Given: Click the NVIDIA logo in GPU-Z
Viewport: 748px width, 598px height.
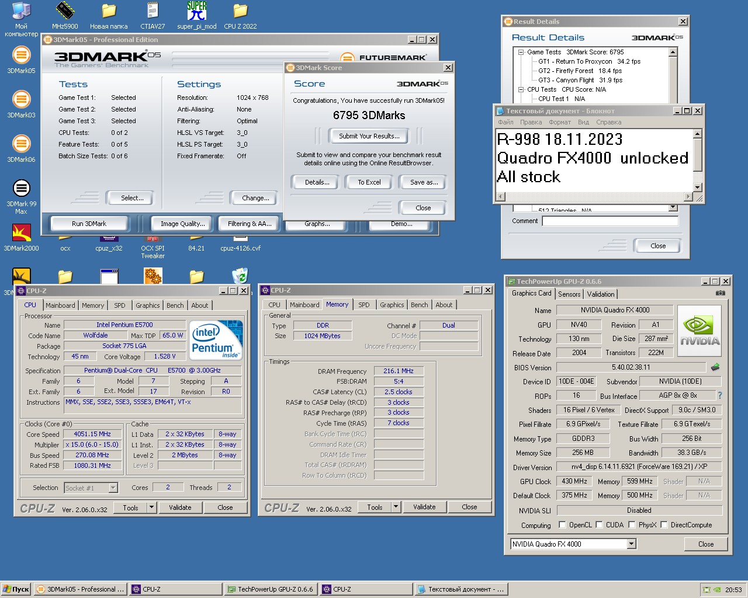Looking at the screenshot, I should 699,329.
